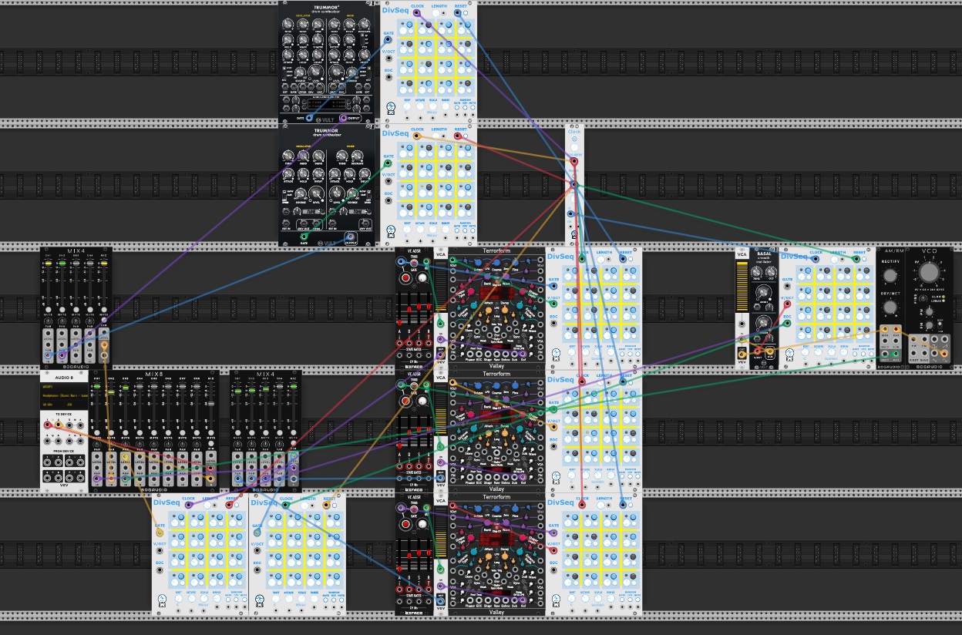
Task: Mute CH8 on the MIX8 mixer
Action: pos(197,433)
